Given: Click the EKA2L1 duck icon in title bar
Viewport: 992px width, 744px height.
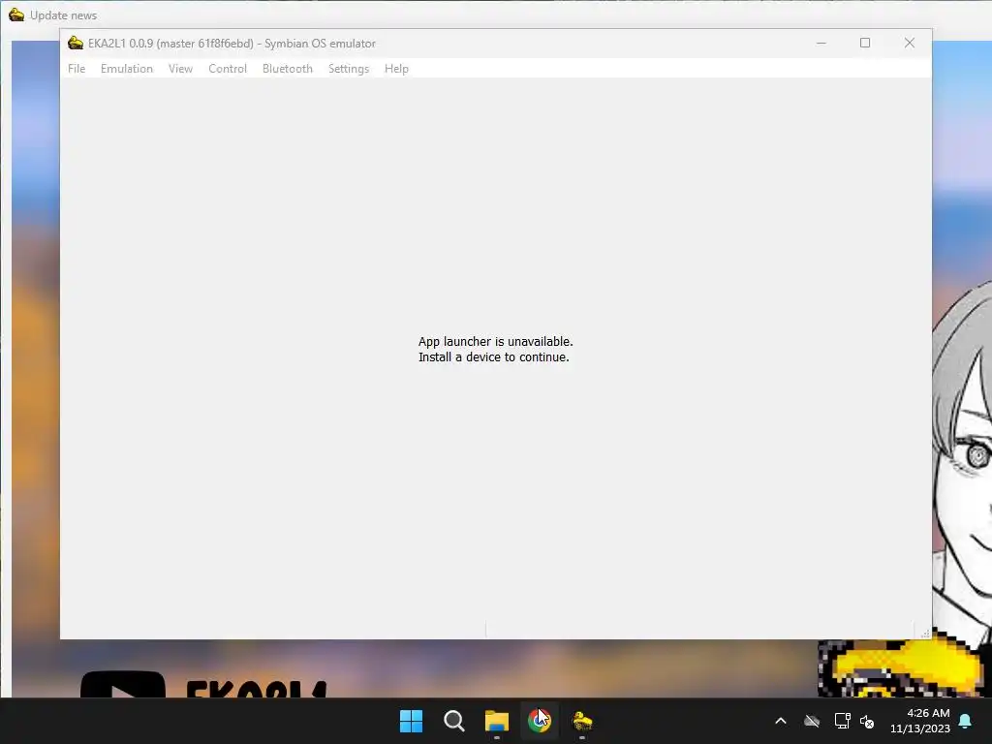Looking at the screenshot, I should (76, 43).
